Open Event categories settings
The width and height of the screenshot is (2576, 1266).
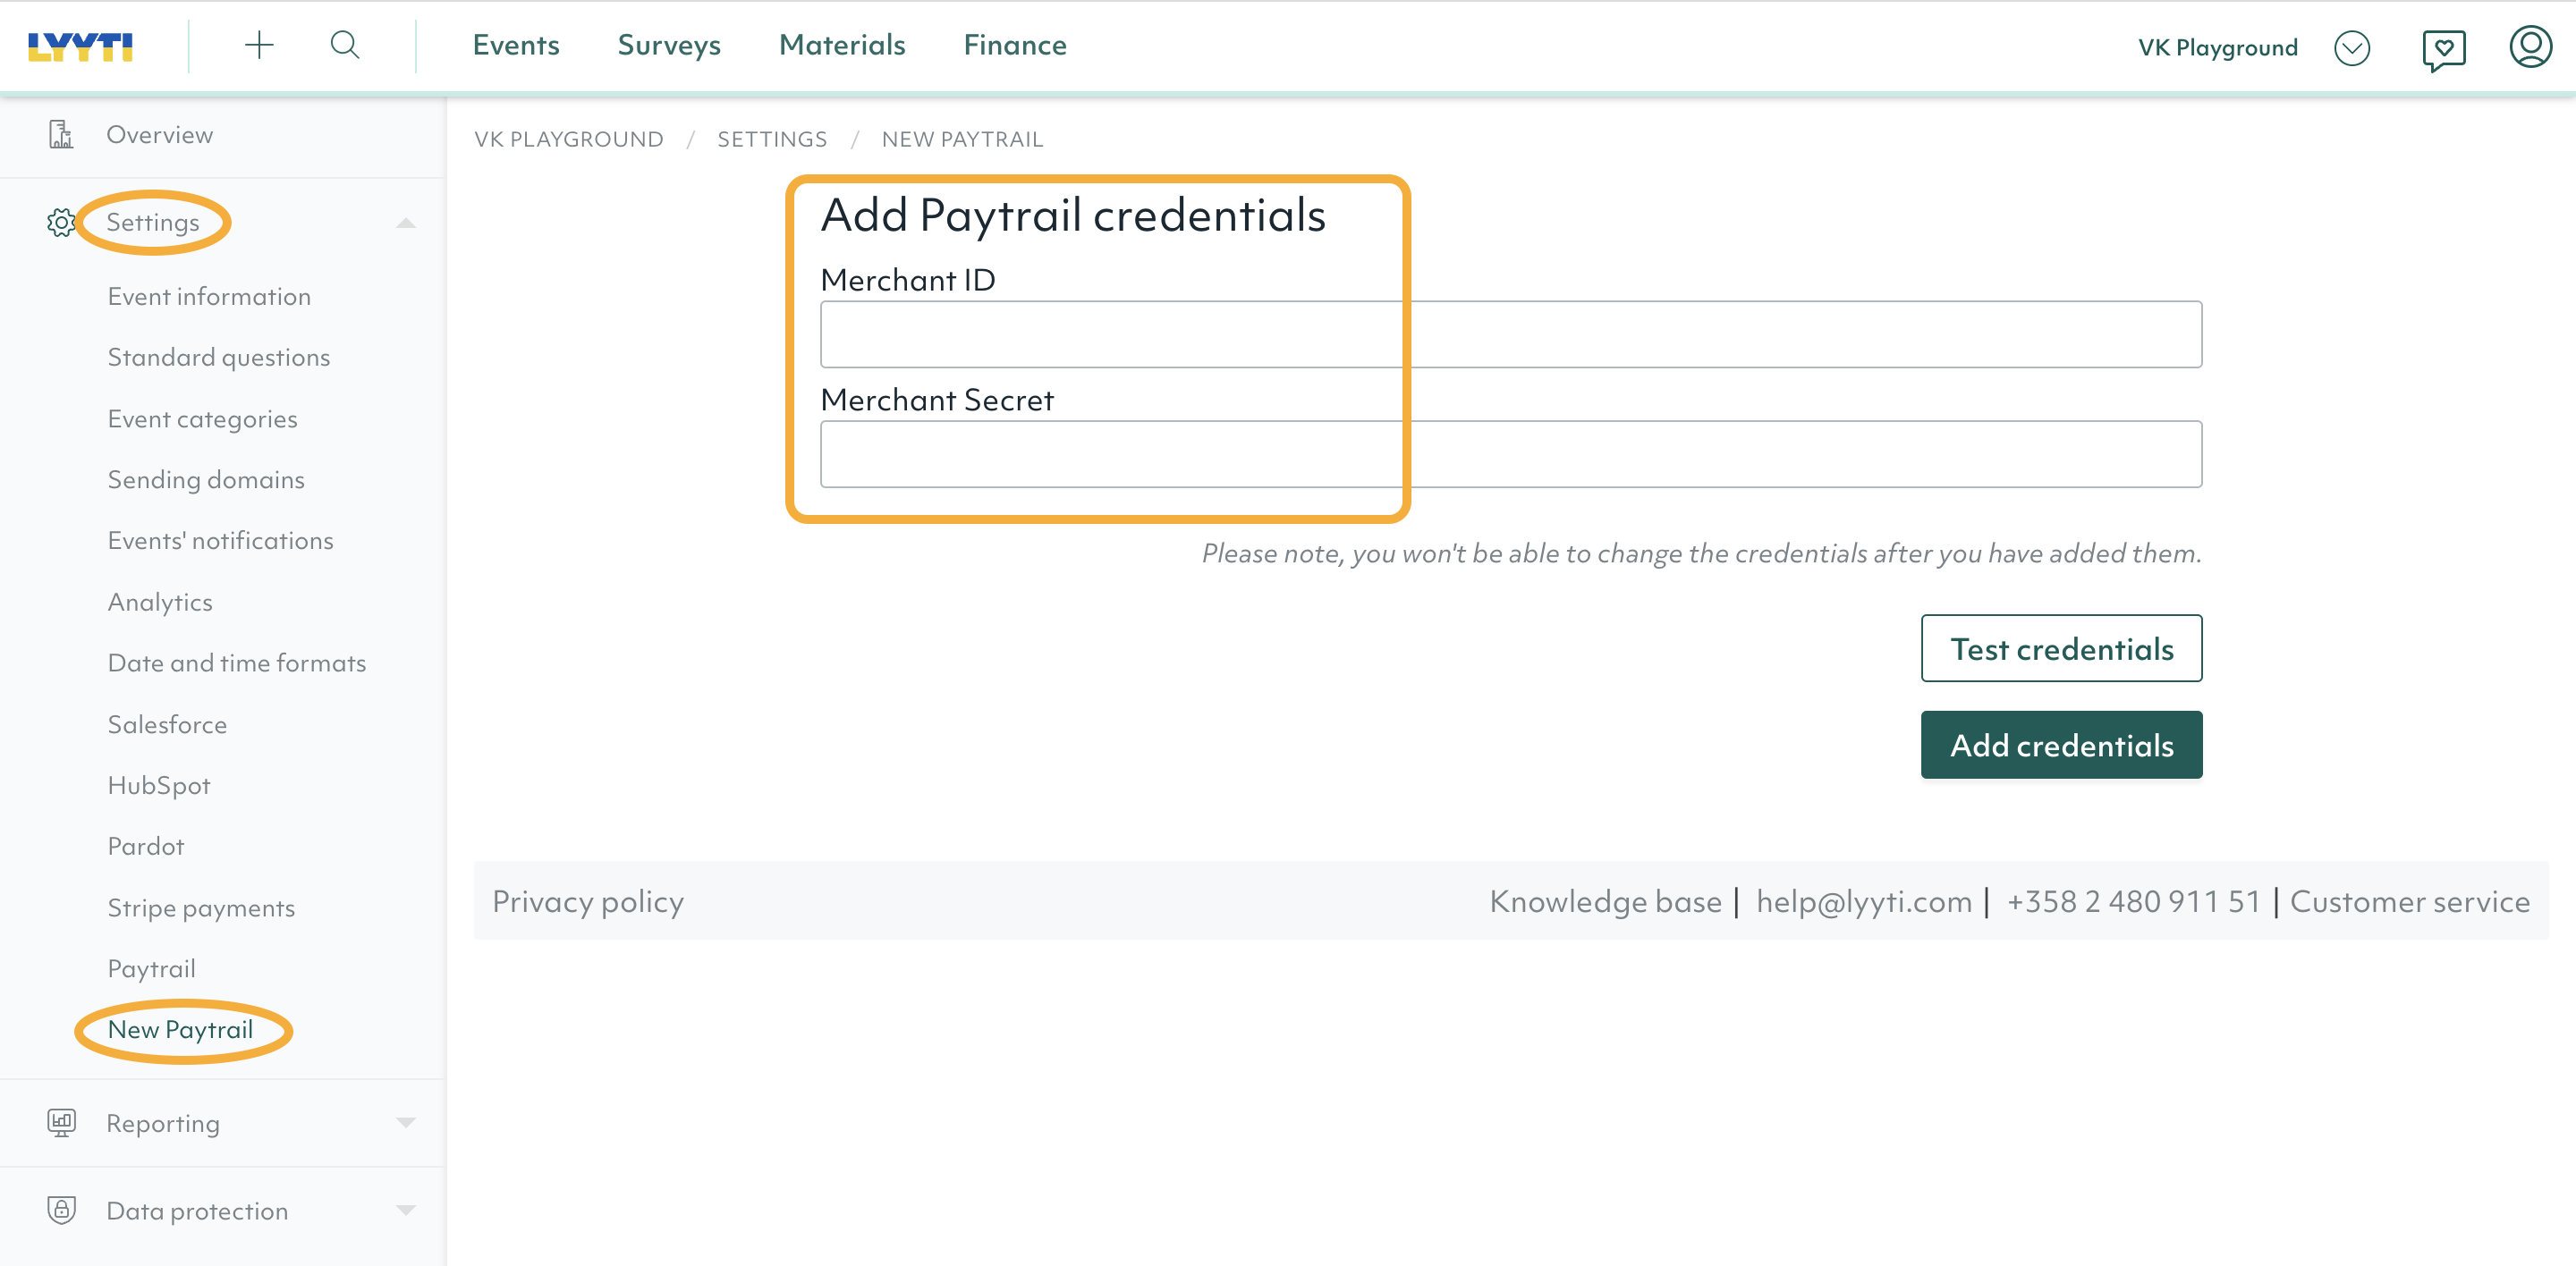point(203,418)
